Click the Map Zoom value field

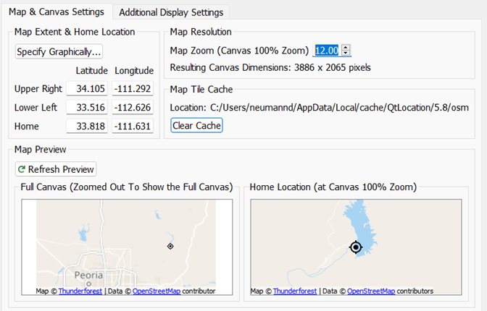[x=326, y=50]
